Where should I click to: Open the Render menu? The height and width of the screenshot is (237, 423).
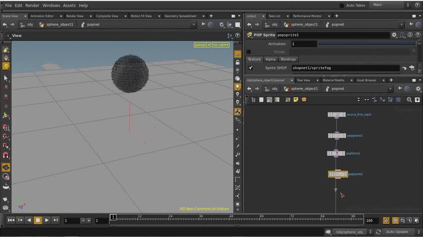point(32,5)
